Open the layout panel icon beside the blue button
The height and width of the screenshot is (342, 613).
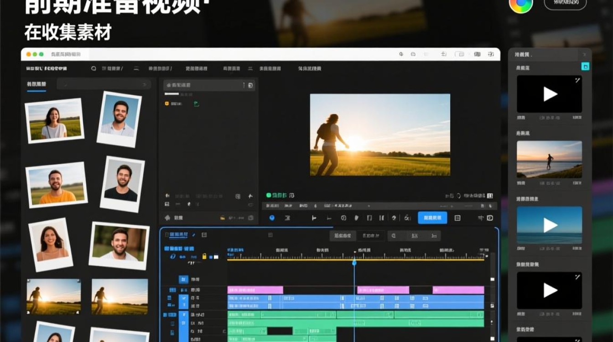[457, 218]
